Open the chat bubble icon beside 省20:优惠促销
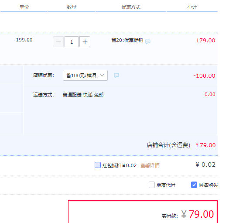The height and width of the screenshot is (223, 229). 148,41
